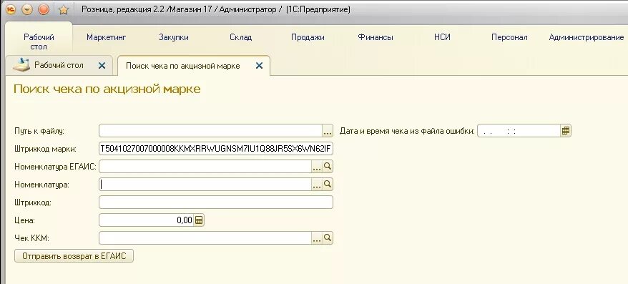Click the 1C application logo icon

click(x=11, y=9)
